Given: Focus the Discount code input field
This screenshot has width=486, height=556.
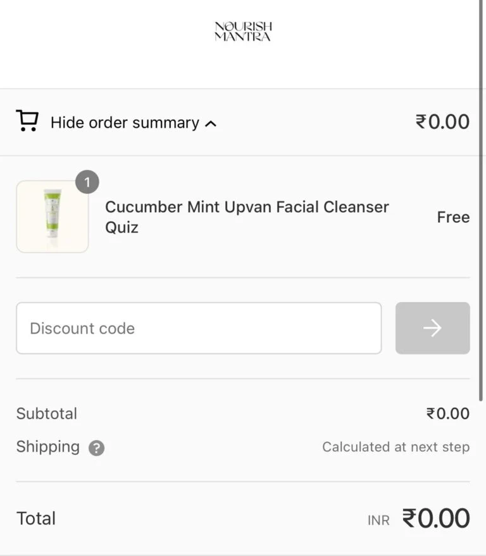Looking at the screenshot, I should (199, 328).
